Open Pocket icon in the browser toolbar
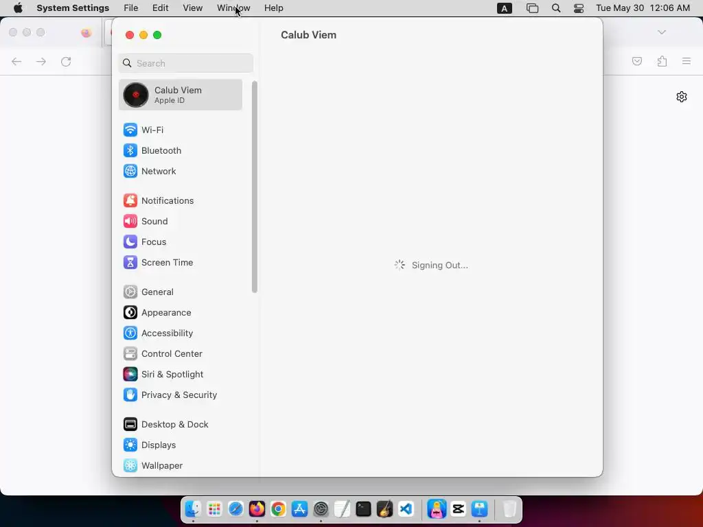The width and height of the screenshot is (703, 527). click(637, 61)
